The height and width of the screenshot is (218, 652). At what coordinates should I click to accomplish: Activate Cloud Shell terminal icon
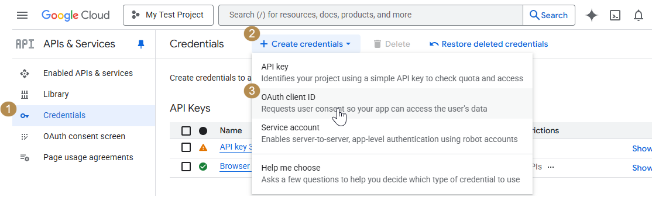tap(615, 15)
